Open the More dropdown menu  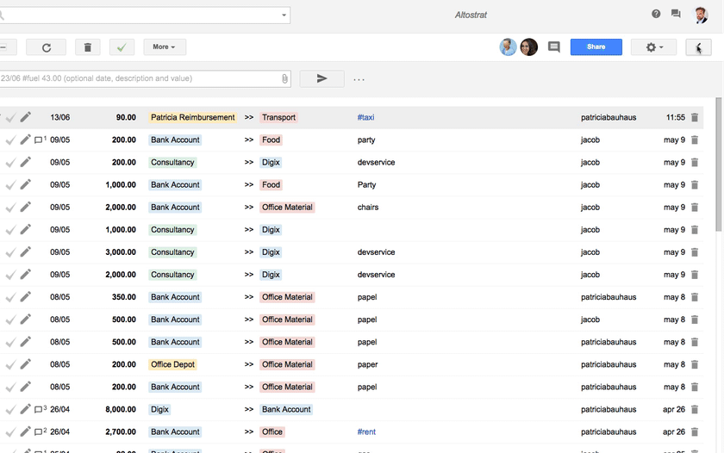click(x=164, y=47)
